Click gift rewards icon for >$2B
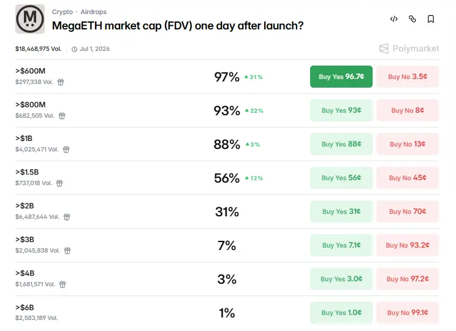 point(67,216)
